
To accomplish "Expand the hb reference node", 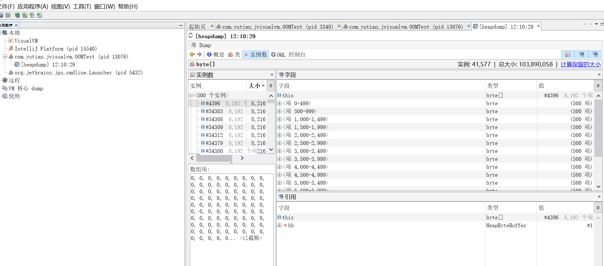I will click(x=279, y=225).
